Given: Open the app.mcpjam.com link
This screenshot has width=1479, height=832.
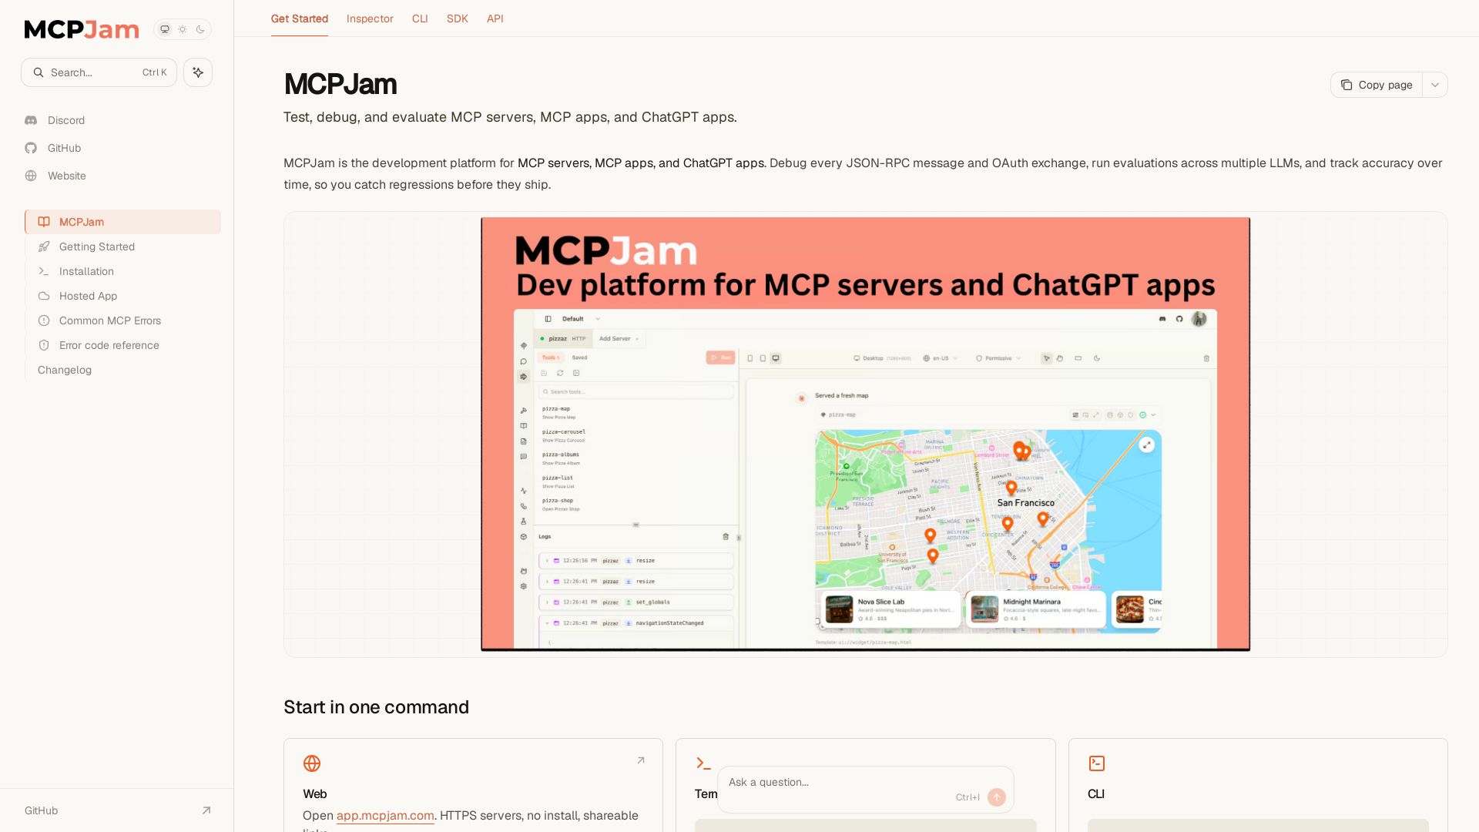Looking at the screenshot, I should (385, 815).
